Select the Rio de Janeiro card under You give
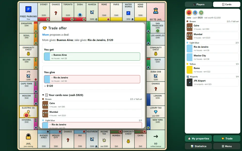The image size is (242, 151). pos(92,79)
